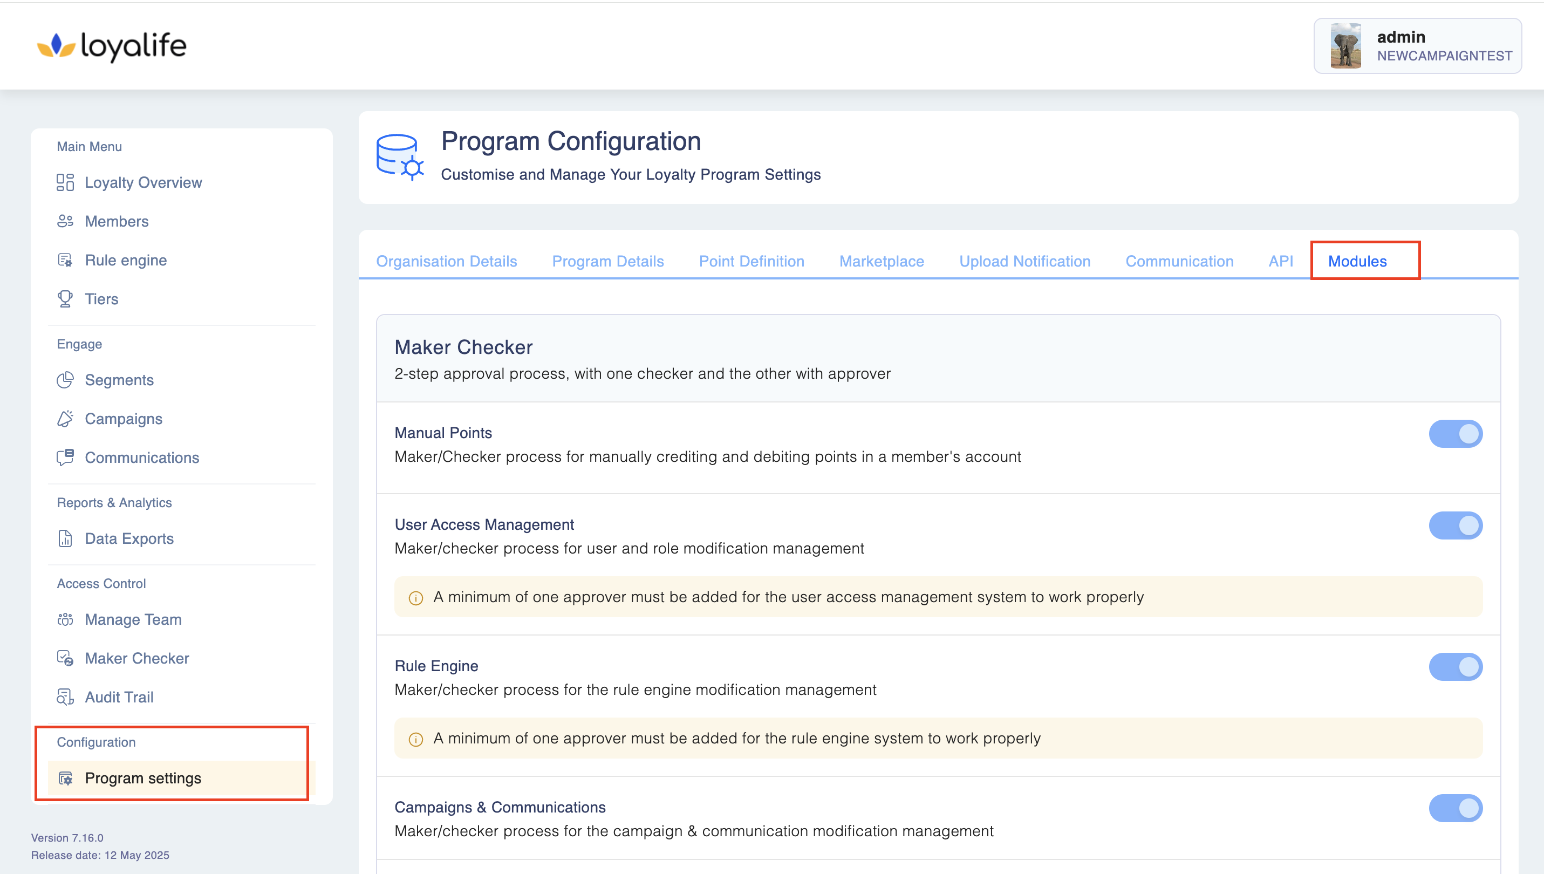This screenshot has height=874, width=1544.
Task: Click the Audit Trail icon
Action: tap(65, 697)
